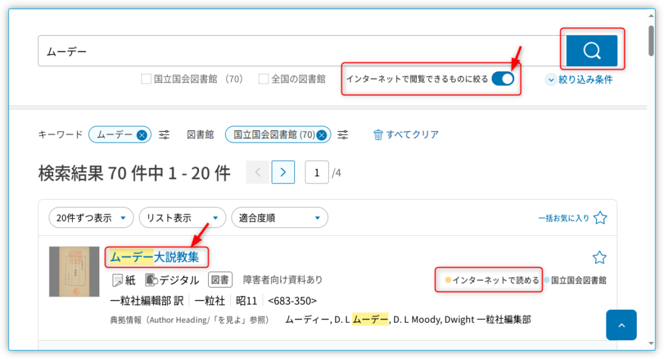This screenshot has height=359, width=664.
Task: Click the blue magnifying glass search button
Action: click(591, 51)
